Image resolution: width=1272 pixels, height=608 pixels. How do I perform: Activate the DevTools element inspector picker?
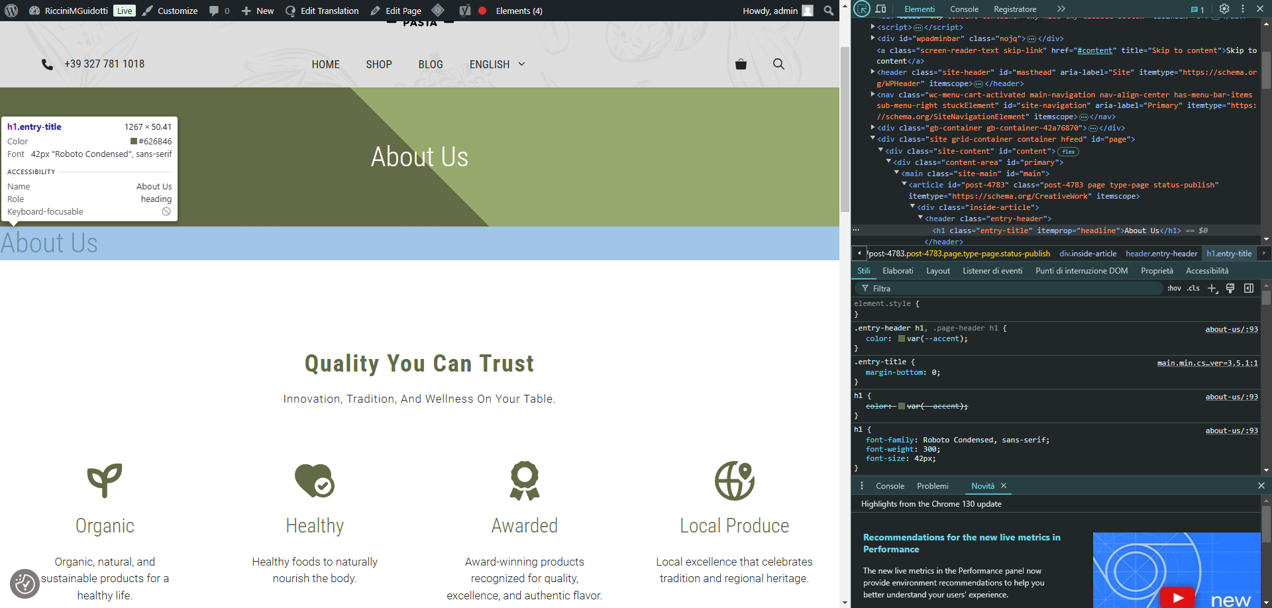tap(862, 9)
